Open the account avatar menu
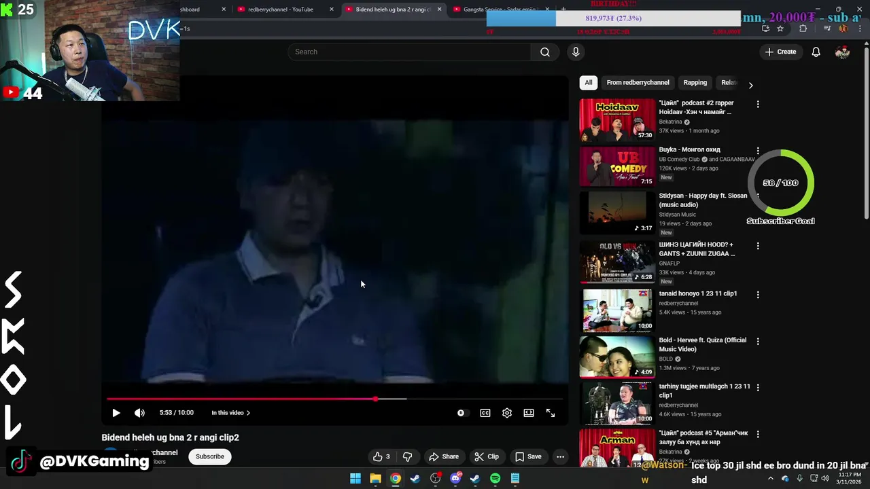 (x=842, y=52)
